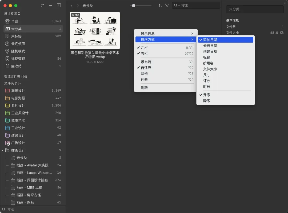Screen dimensions: 288x213
Task: Select 插画 - 图标 subfolder icon
Action: (x=13, y=203)
